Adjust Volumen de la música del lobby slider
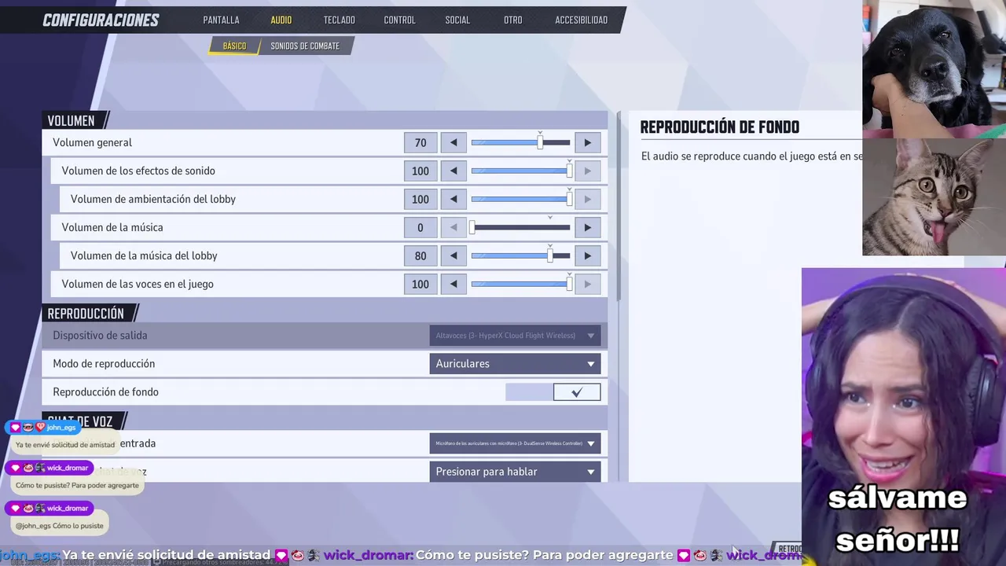The image size is (1006, 566). pyautogui.click(x=520, y=255)
